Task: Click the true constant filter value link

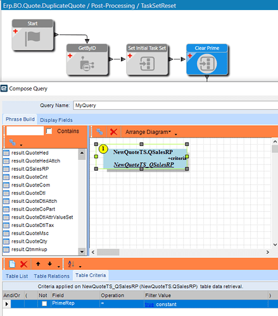Action: click(149, 304)
